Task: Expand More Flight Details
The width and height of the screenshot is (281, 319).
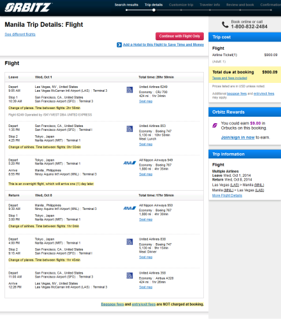Action: pyautogui.click(x=227, y=195)
